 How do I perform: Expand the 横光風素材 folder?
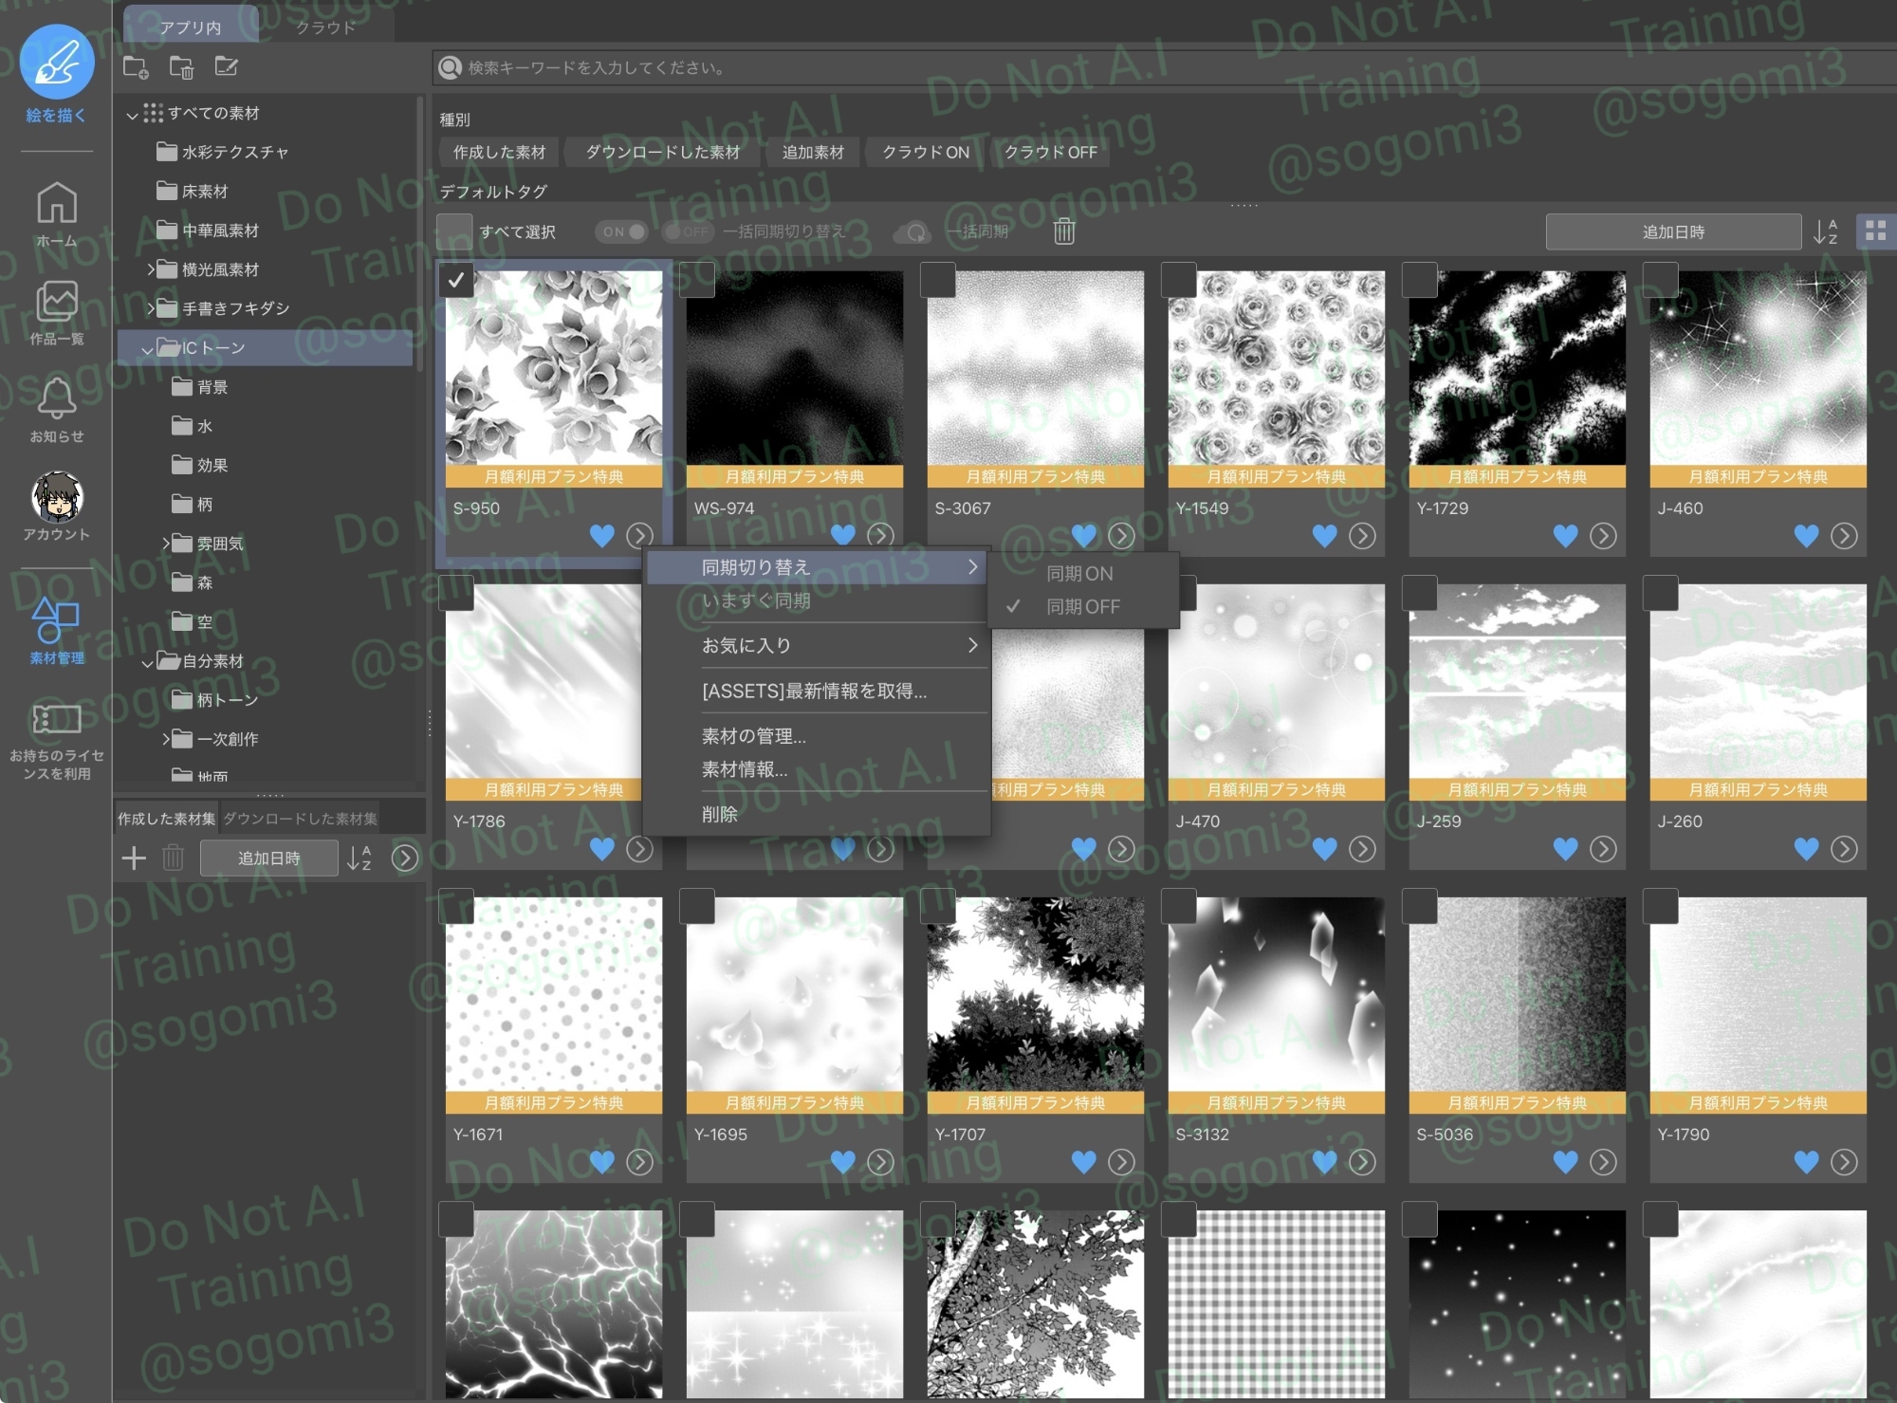pyautogui.click(x=150, y=269)
